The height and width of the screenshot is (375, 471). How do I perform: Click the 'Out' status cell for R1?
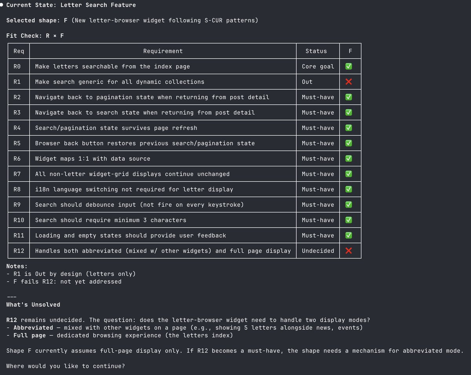click(x=307, y=82)
